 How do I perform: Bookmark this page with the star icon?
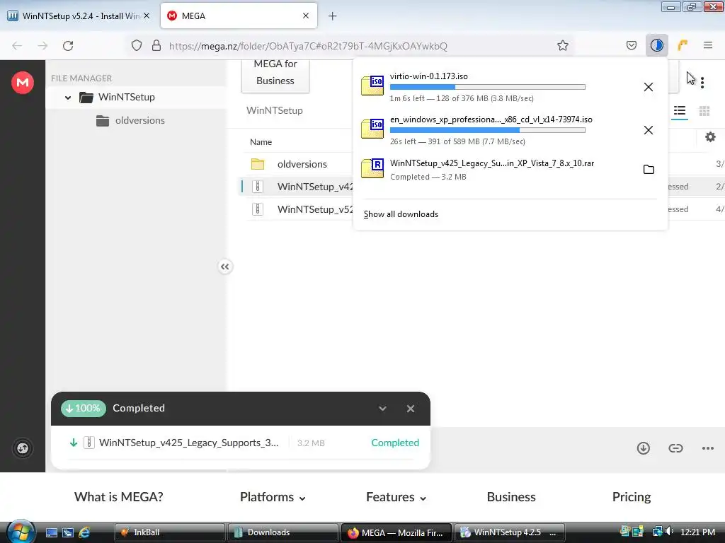click(563, 45)
